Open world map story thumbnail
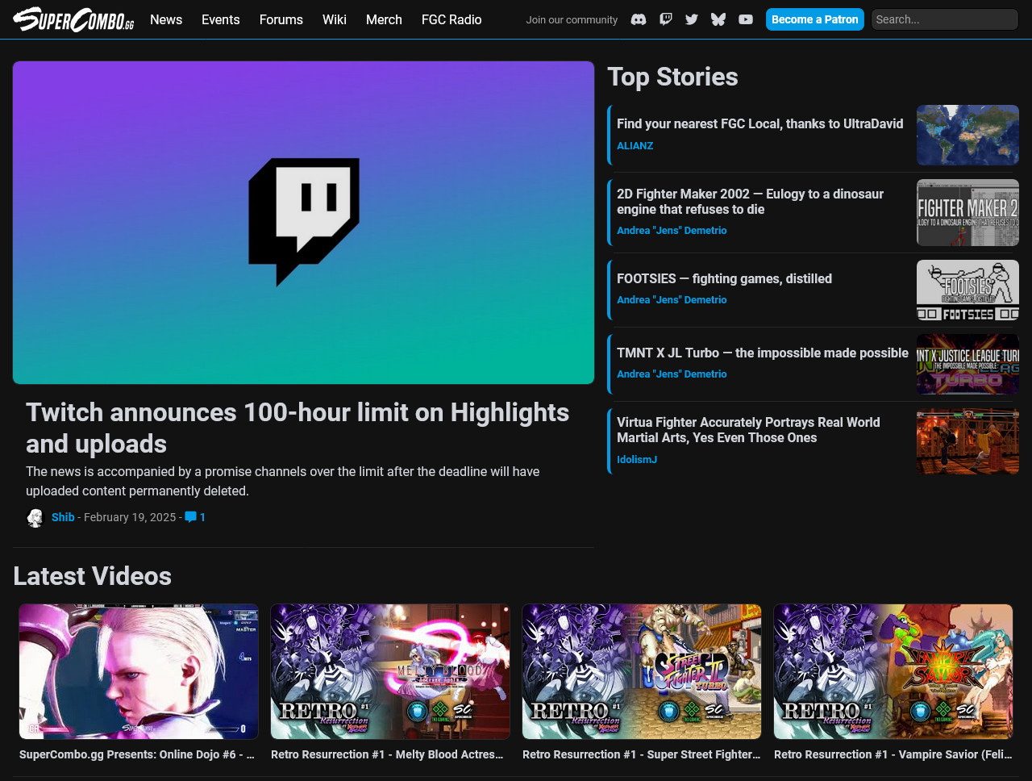The image size is (1032, 781). (967, 135)
